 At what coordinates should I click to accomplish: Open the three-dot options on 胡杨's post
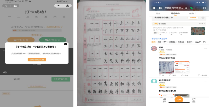click(206, 48)
